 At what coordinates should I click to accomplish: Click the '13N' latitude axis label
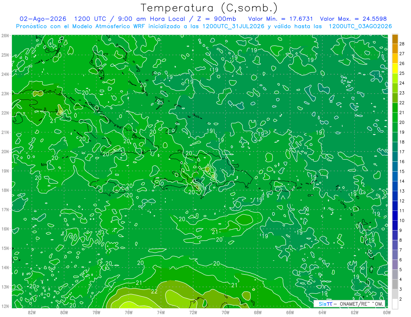tap(5, 287)
